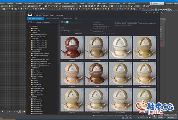Toggle Auto Key mode

pyautogui.click(x=160, y=115)
